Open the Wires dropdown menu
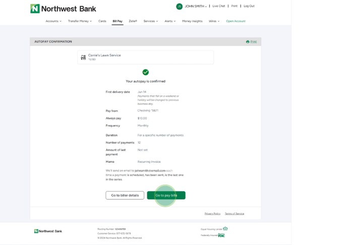 [x=214, y=21]
